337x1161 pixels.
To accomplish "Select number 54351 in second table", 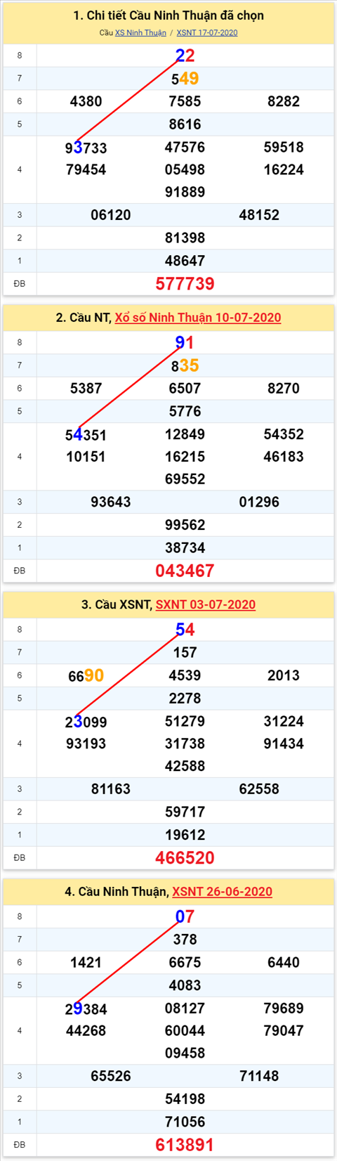I will point(86,434).
